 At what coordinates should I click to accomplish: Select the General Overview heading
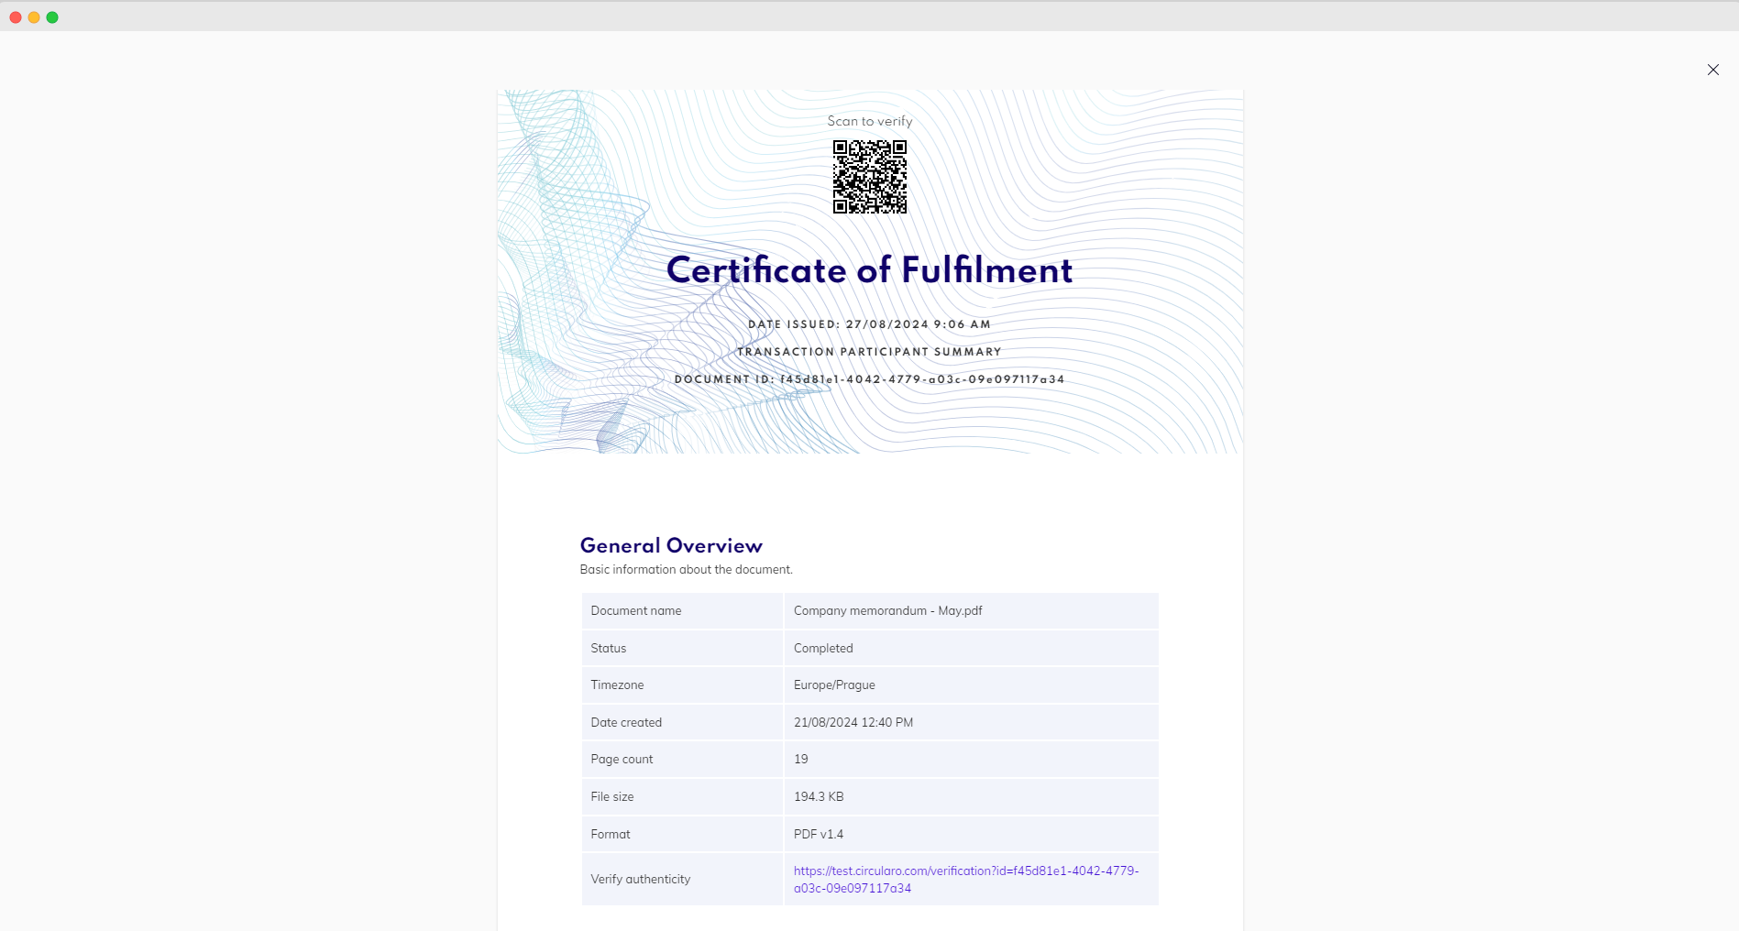click(670, 545)
